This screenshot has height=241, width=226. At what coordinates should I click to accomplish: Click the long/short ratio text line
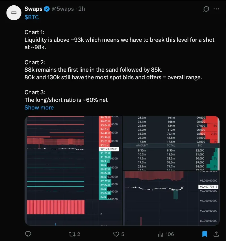(66, 100)
